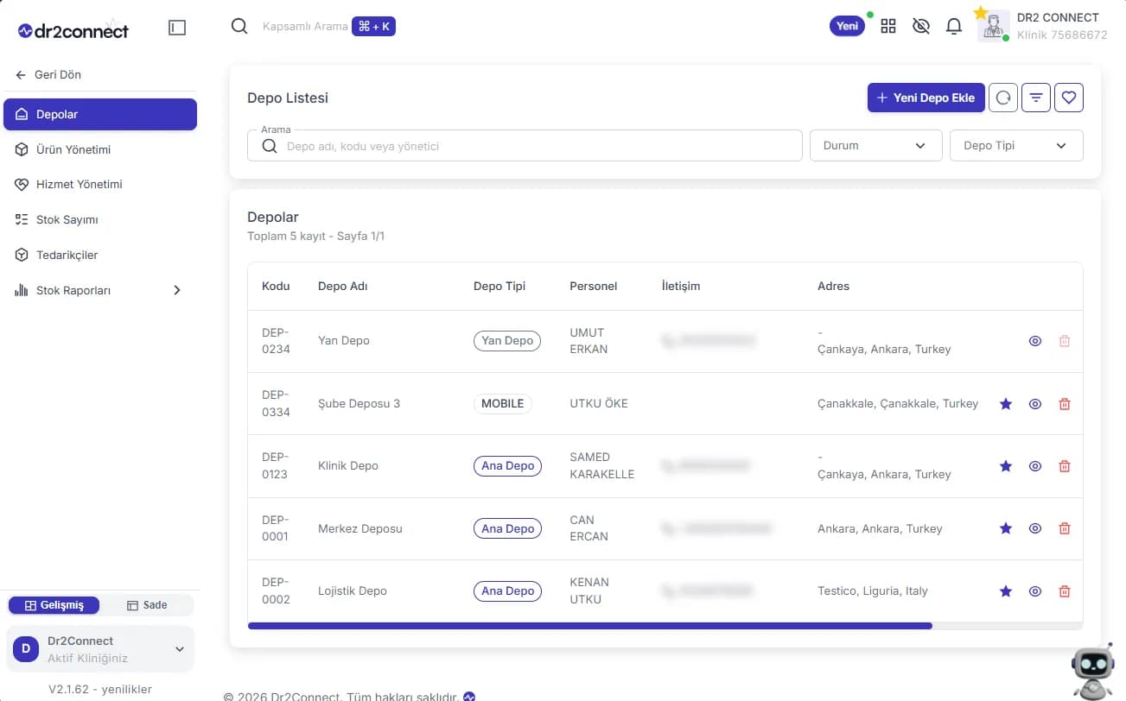The width and height of the screenshot is (1126, 701).
Task: Click the refresh list icon
Action: coord(1003,98)
